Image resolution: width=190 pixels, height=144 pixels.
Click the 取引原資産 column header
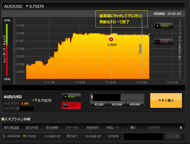pyautogui.click(x=11, y=128)
